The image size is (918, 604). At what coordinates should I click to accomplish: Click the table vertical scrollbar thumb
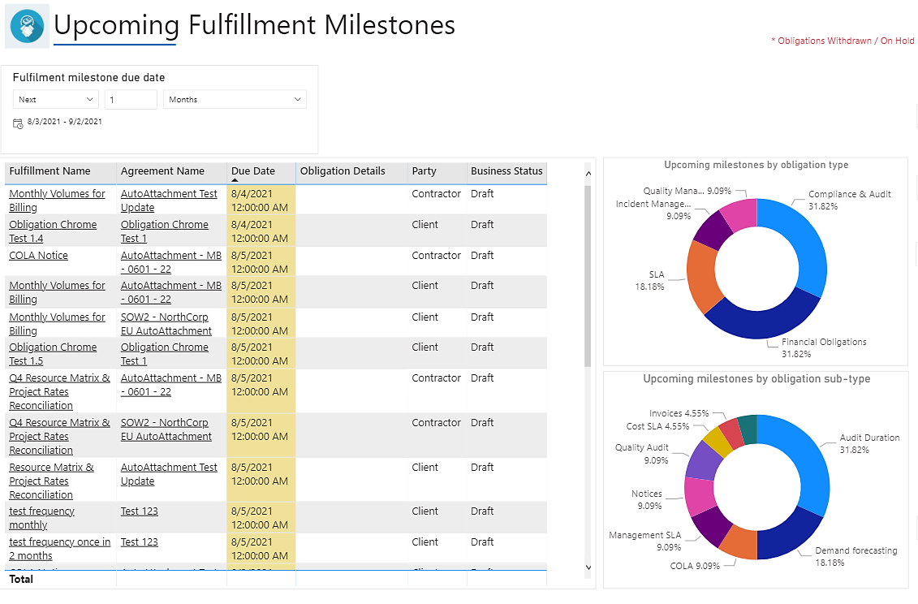coord(588,276)
